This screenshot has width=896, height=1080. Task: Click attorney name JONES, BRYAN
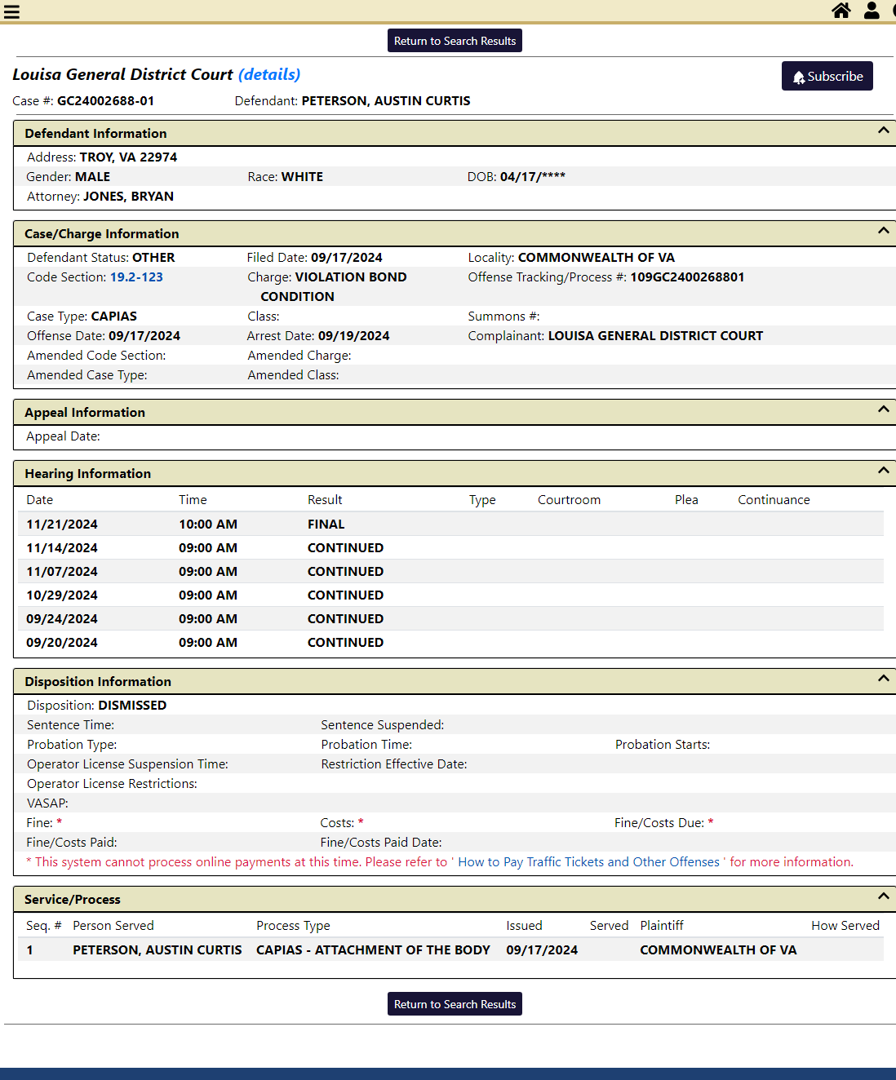128,197
